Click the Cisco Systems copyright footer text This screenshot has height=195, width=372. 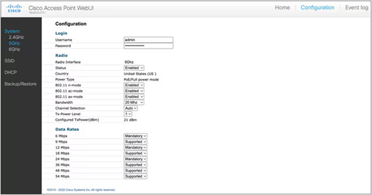[81, 190]
